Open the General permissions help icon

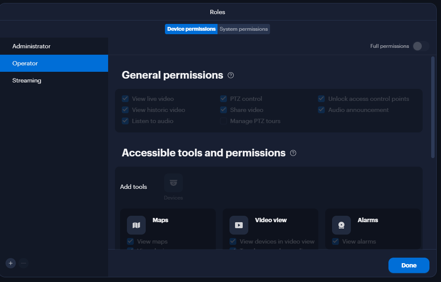pos(231,75)
